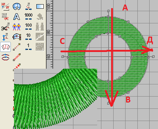This screenshot has height=129, width=158.
Task: Choose the 1000 stitches travel icon
Action: coord(28,16)
